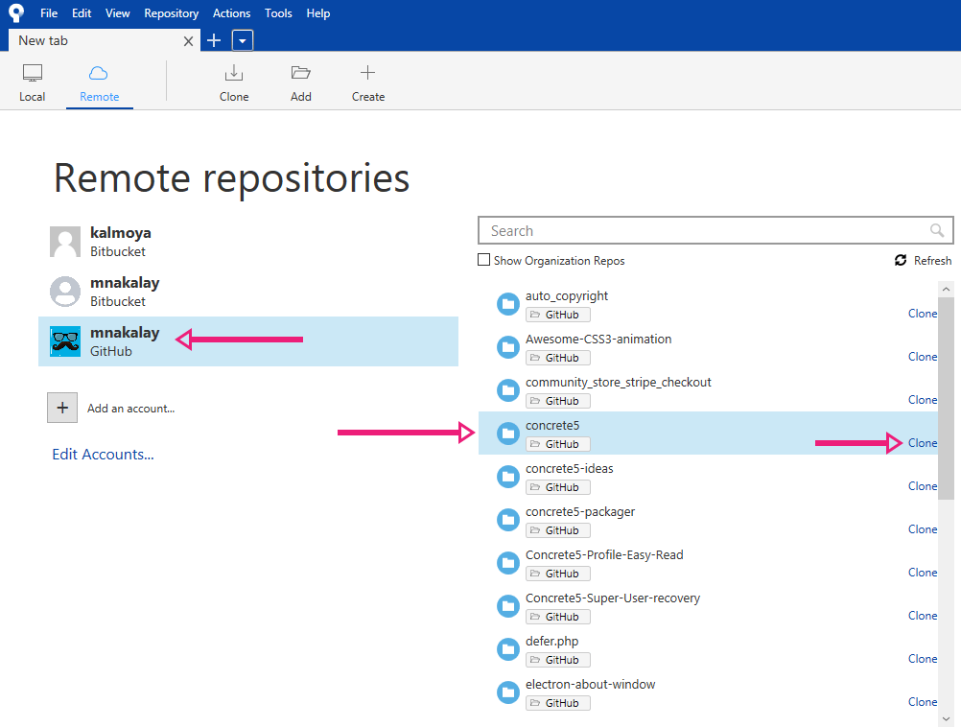The image size is (961, 727).
Task: Clone the Concrete5-Super-User-recovery repository
Action: tap(923, 616)
